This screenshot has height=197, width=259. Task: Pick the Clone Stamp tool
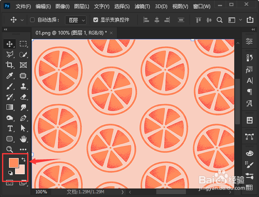(x=23, y=86)
